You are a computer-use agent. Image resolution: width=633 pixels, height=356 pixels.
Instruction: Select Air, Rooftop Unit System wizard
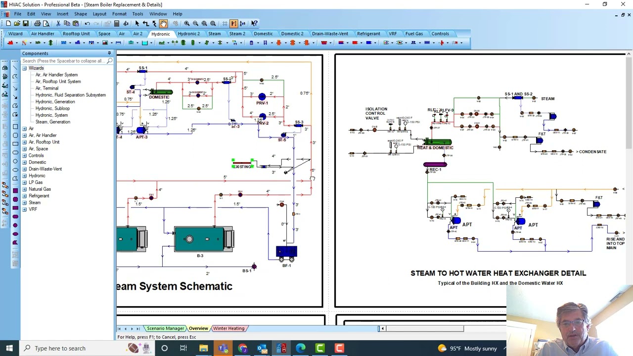[58, 82]
